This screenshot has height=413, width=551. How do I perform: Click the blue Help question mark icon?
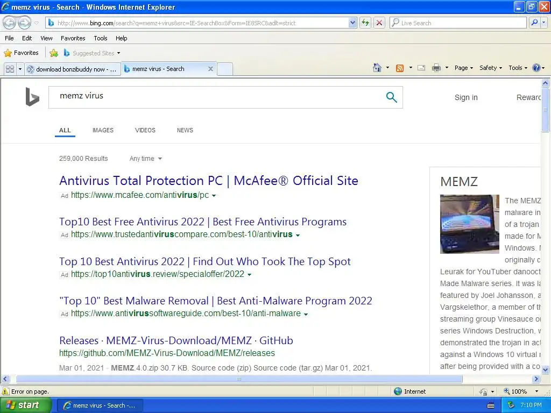point(536,68)
